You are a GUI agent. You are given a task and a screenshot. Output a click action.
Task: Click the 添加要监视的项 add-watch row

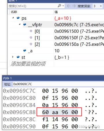click(x=28, y=63)
